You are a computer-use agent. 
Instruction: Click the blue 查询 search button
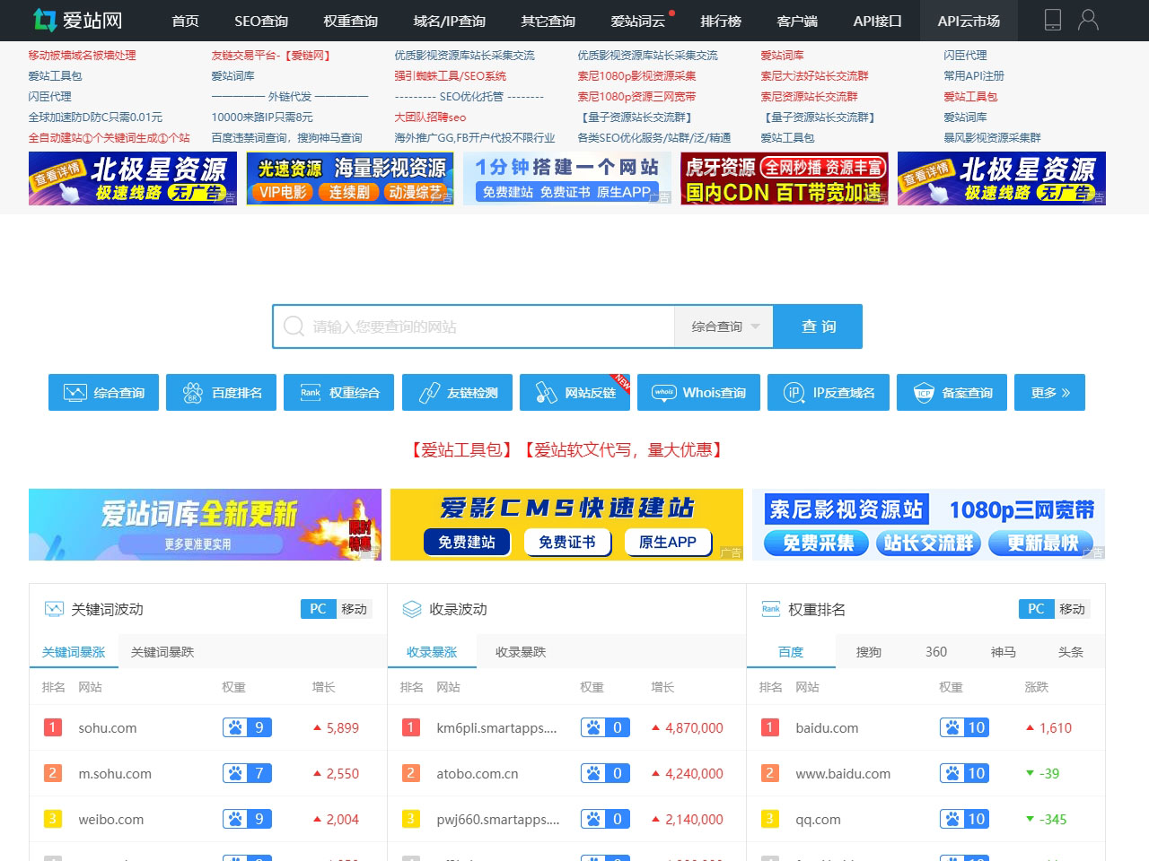[x=817, y=326]
